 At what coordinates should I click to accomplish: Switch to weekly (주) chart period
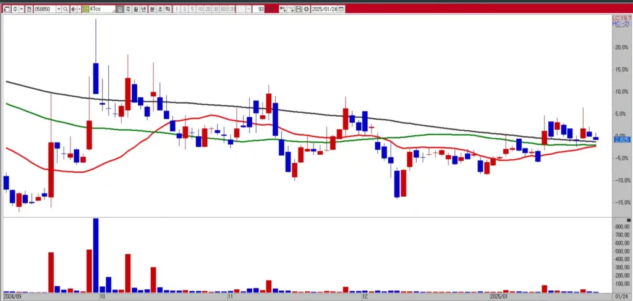128,9
